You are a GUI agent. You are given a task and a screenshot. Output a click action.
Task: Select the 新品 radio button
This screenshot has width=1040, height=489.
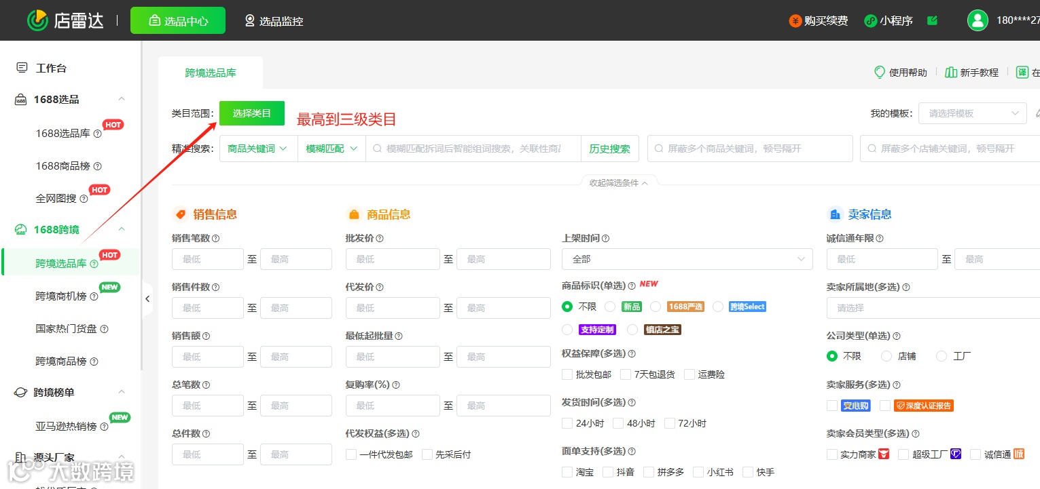coord(610,307)
